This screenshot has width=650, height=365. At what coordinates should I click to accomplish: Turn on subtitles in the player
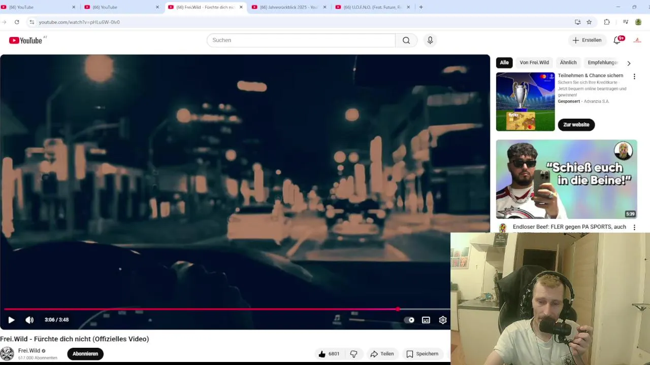(426, 320)
